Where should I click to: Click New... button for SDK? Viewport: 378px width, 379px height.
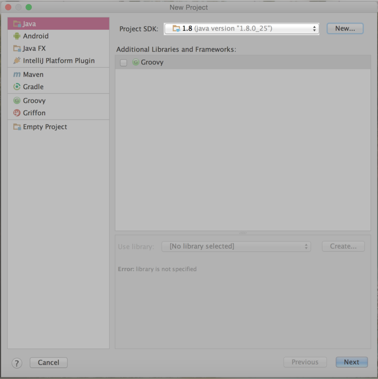point(345,28)
